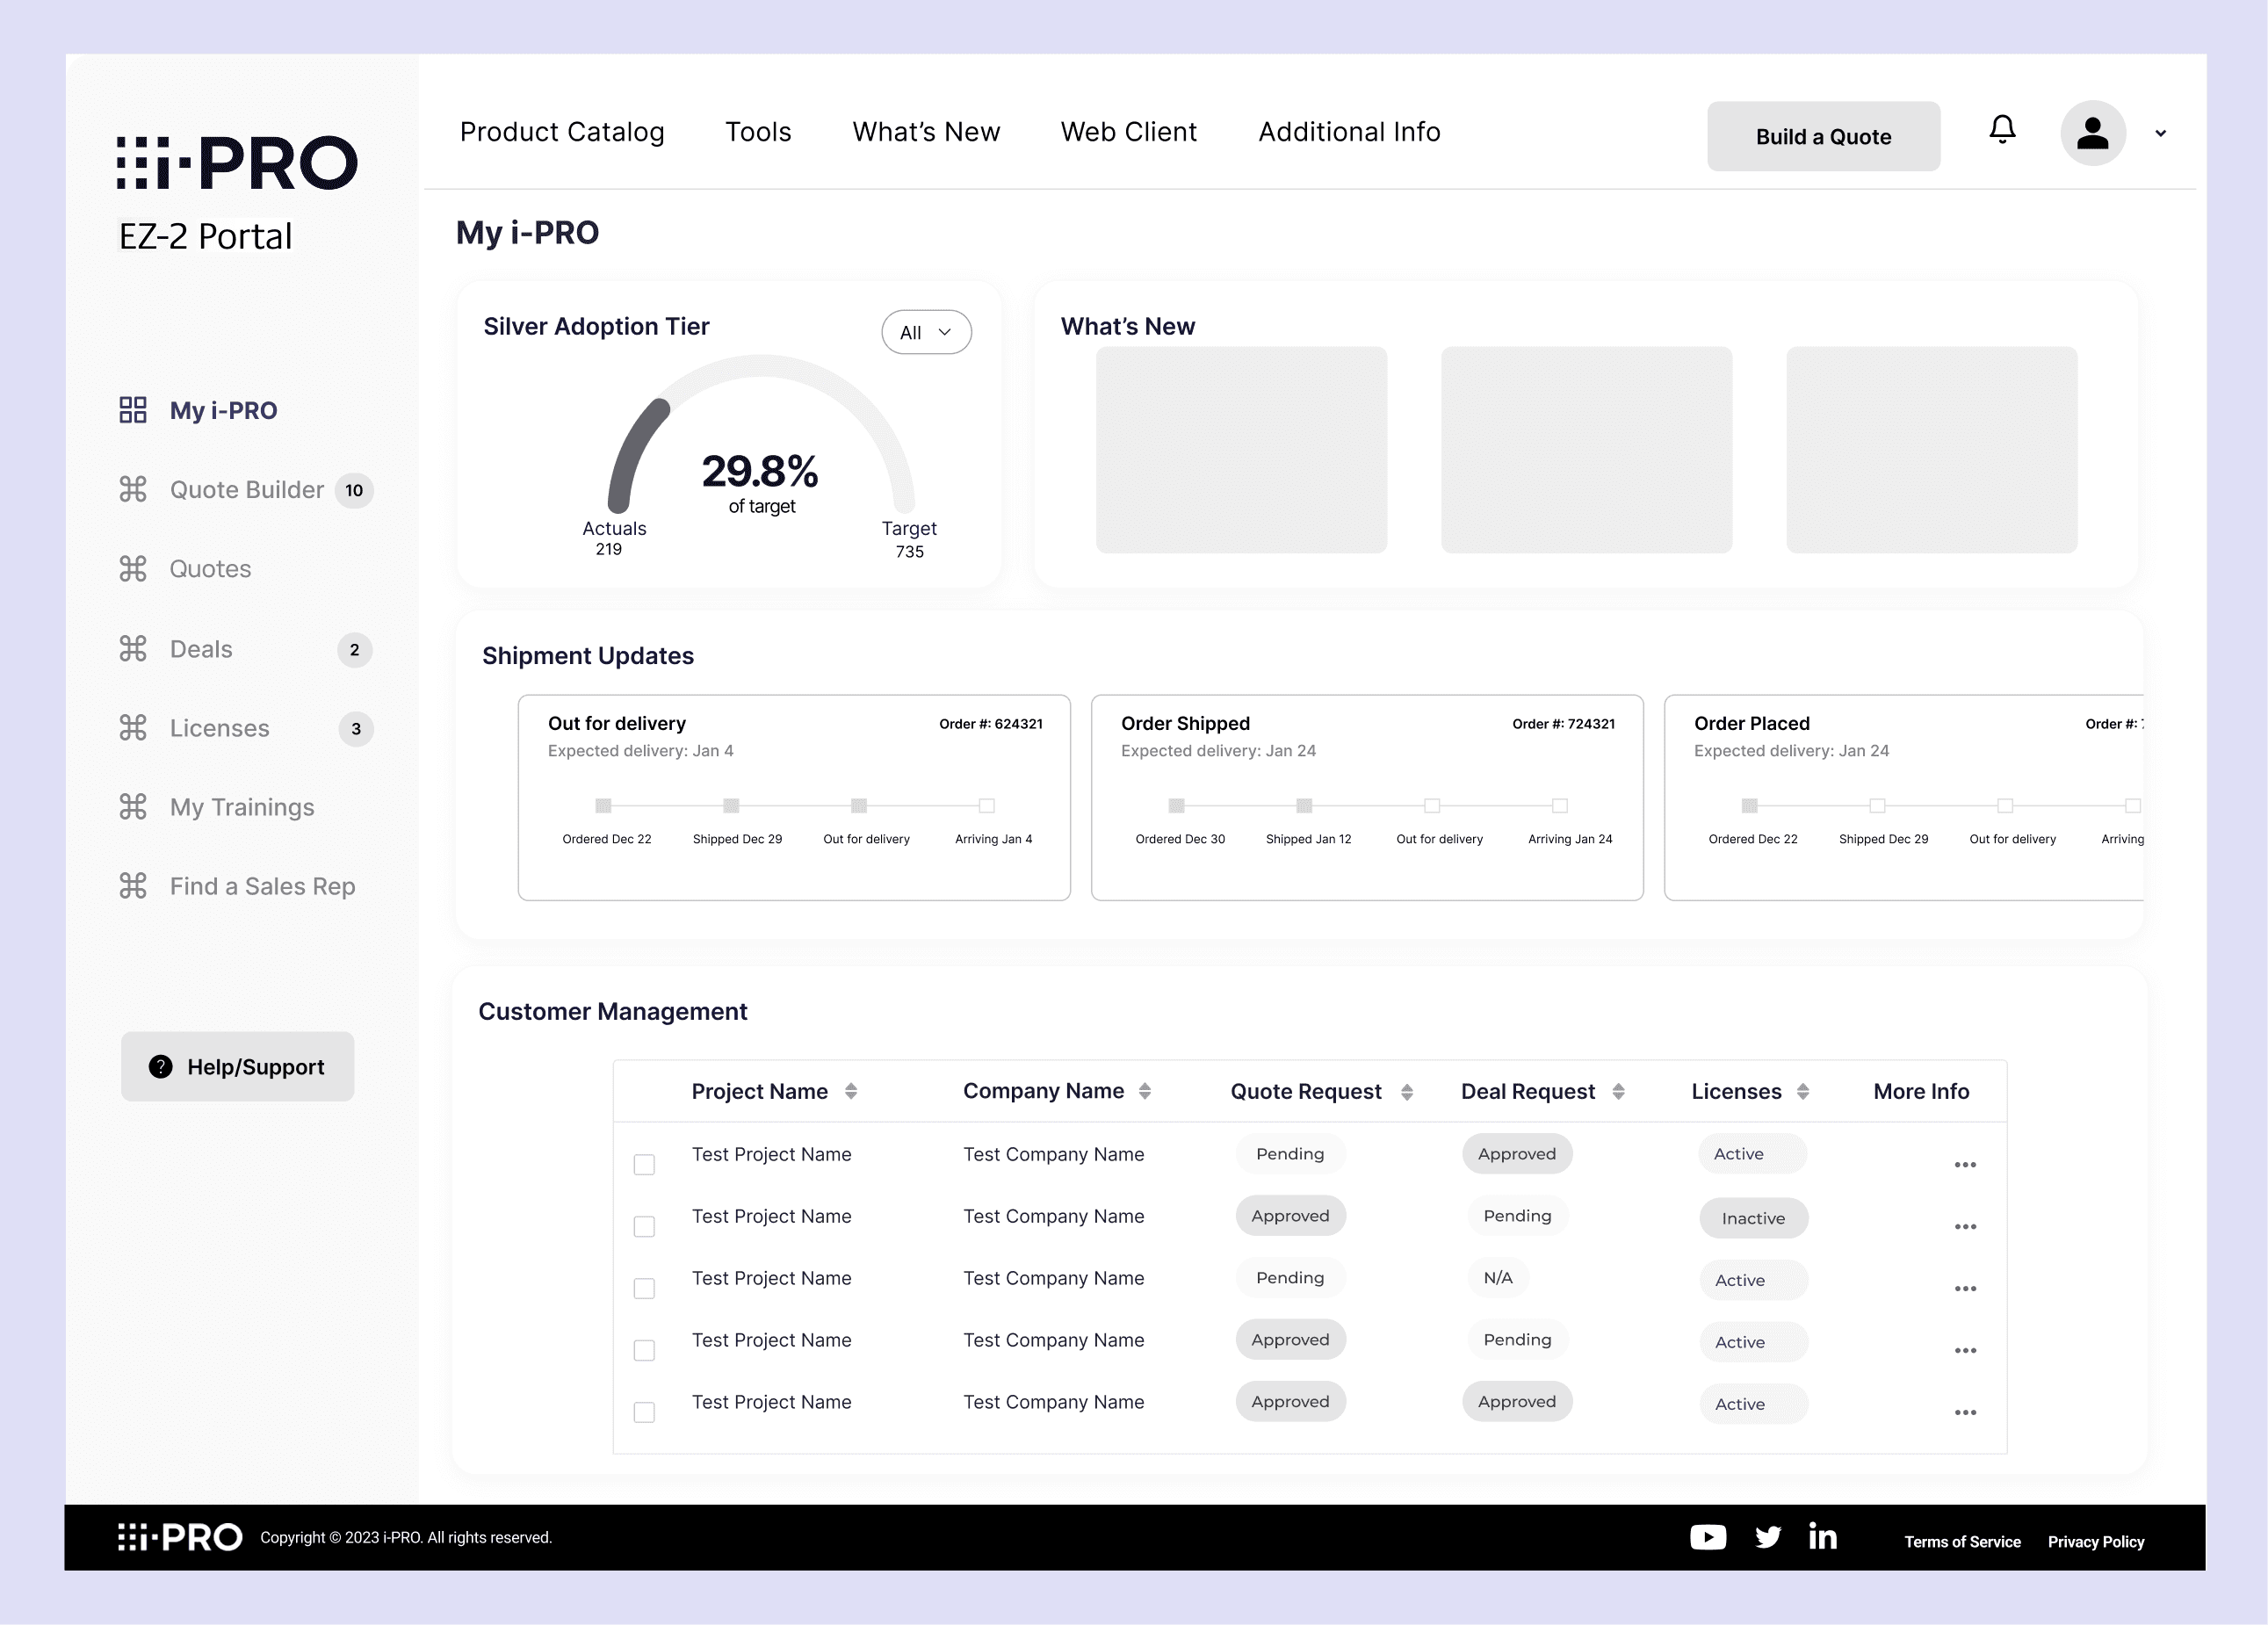Go to Quote Builder in sidebar
This screenshot has width=2268, height=1625.
click(246, 490)
